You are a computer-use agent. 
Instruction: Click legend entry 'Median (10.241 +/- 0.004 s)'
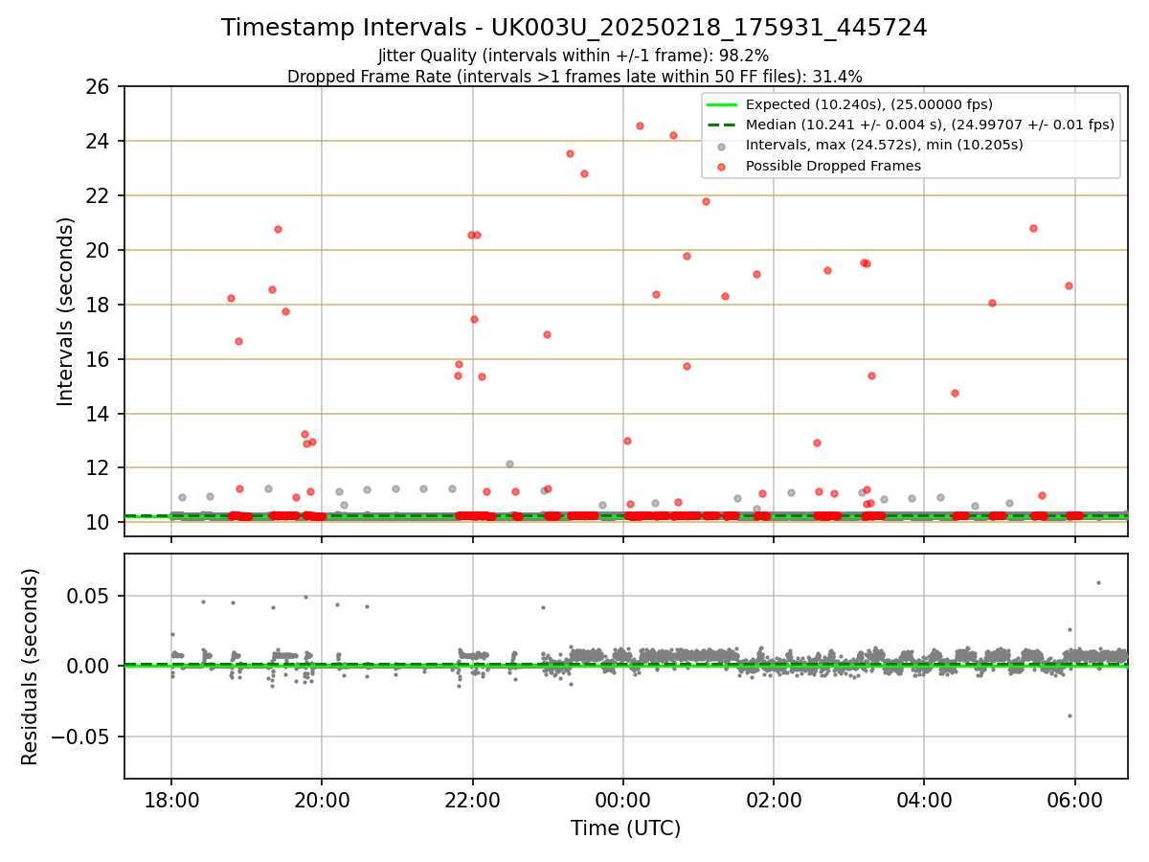tap(931, 125)
